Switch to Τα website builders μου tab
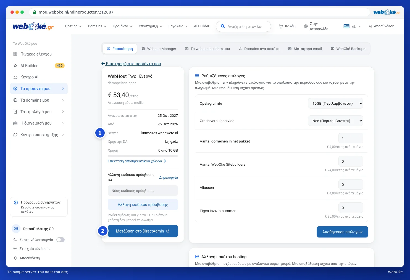Screen dimensions: 410x280 coord(207,49)
